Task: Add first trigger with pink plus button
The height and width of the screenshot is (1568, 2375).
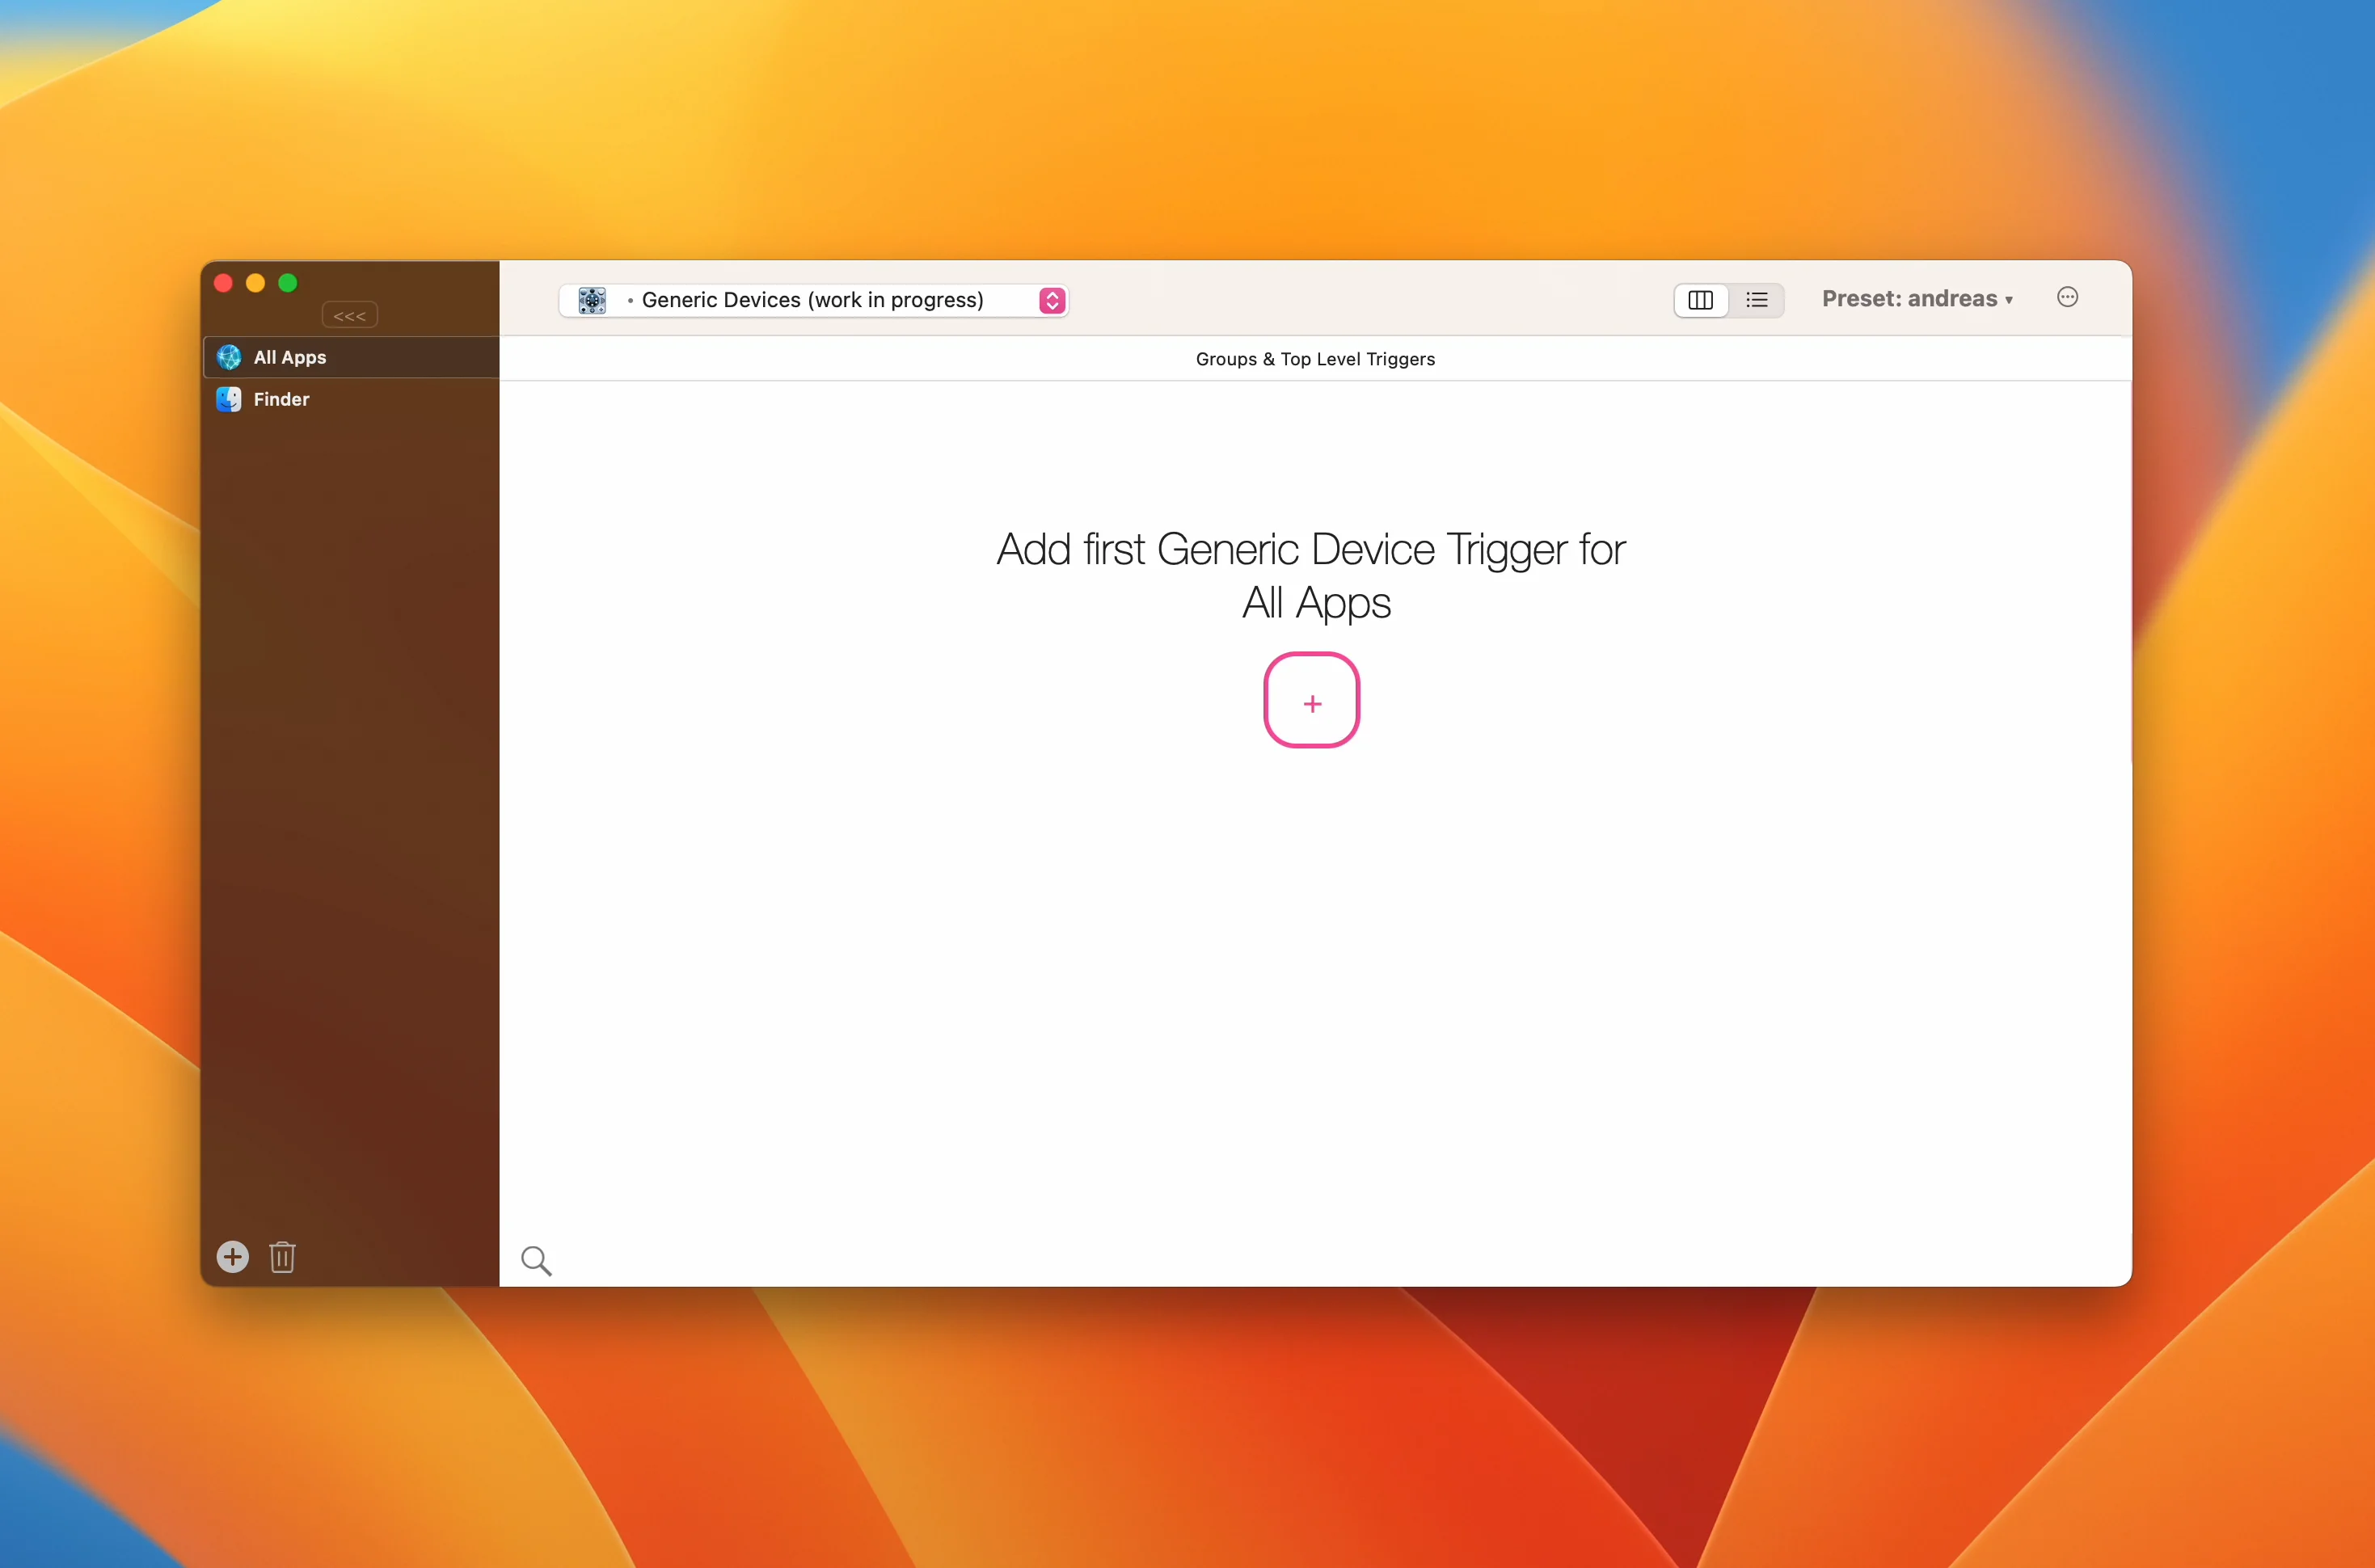Action: pos(1311,700)
